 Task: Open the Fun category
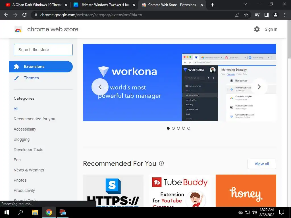[x=17, y=160]
